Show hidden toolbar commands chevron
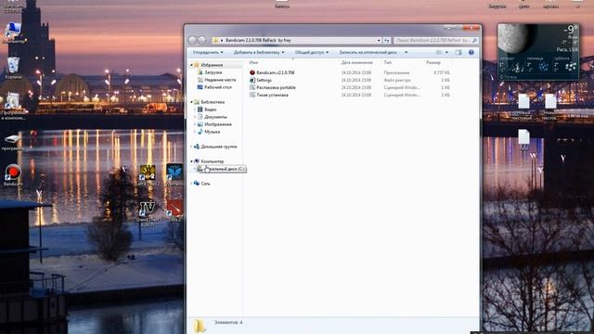 click(x=407, y=52)
